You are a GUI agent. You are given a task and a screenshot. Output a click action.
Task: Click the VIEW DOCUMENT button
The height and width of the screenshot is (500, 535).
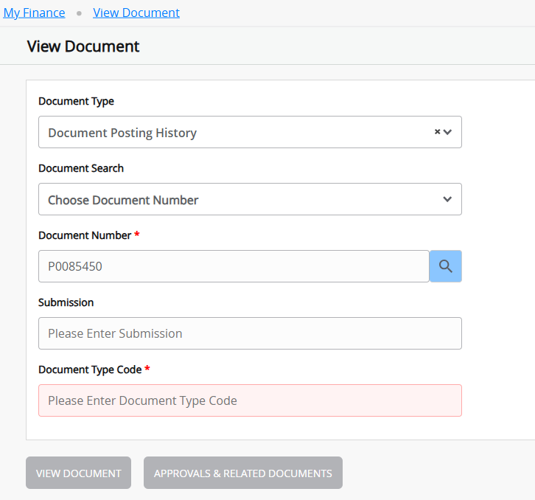[x=78, y=473]
